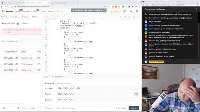The height and width of the screenshot is (112, 200).
Task: Click the LeetCode logo
Action: coord(7,11)
